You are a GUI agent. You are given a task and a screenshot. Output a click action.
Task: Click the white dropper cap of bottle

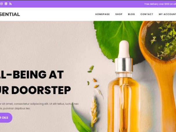point(124,49)
